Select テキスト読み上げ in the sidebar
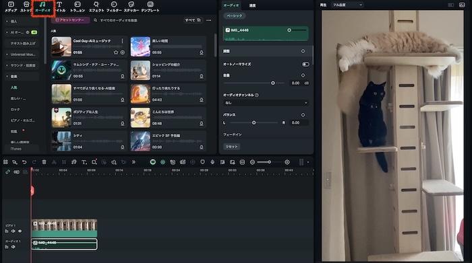The image size is (472, 263). click(23, 43)
